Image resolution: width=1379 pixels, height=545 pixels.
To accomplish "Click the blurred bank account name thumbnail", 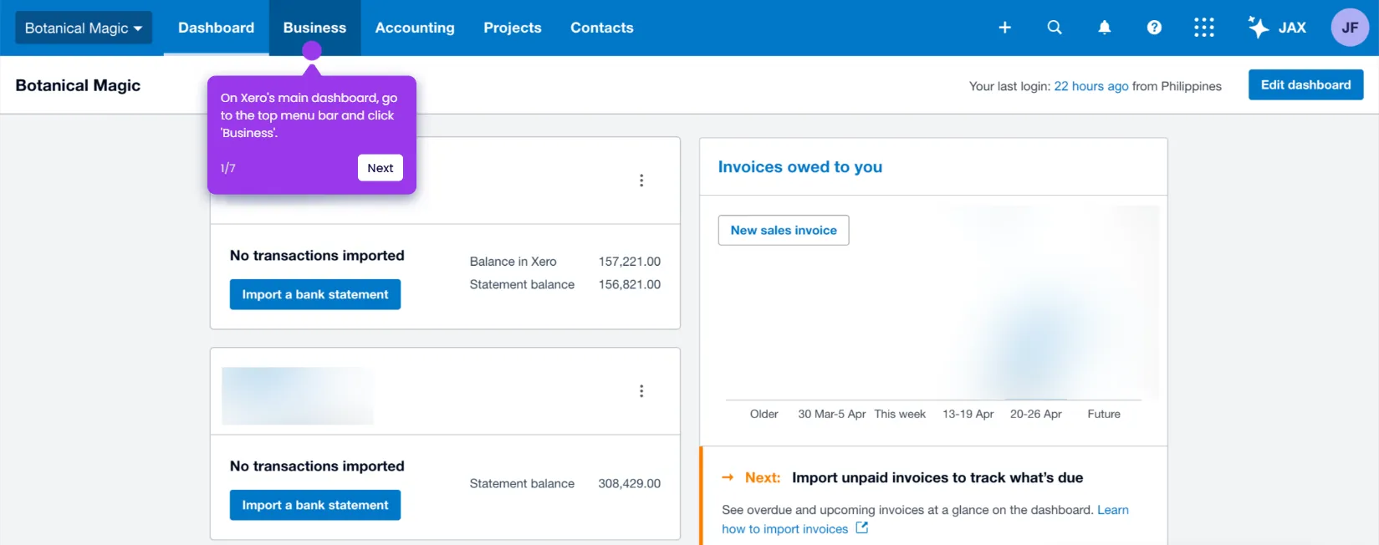I will click(x=298, y=395).
